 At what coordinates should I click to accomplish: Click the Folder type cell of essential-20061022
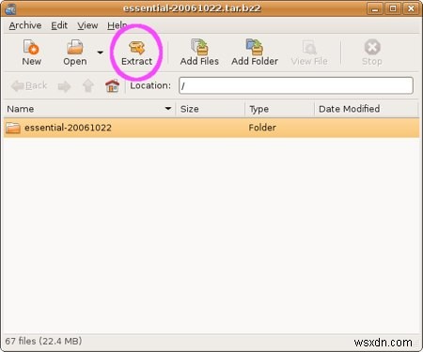(262, 128)
